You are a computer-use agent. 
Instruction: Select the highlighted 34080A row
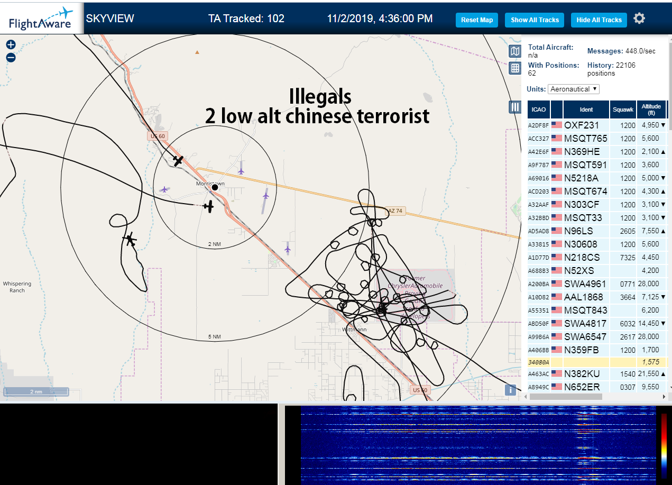[597, 362]
